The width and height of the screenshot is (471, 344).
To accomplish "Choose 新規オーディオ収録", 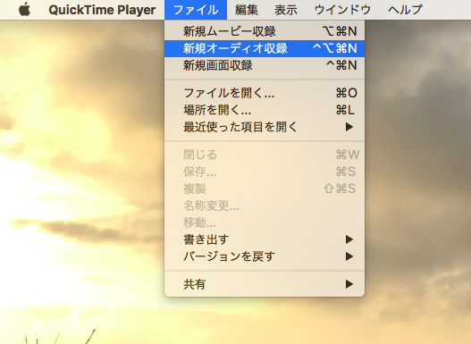I will (x=265, y=48).
